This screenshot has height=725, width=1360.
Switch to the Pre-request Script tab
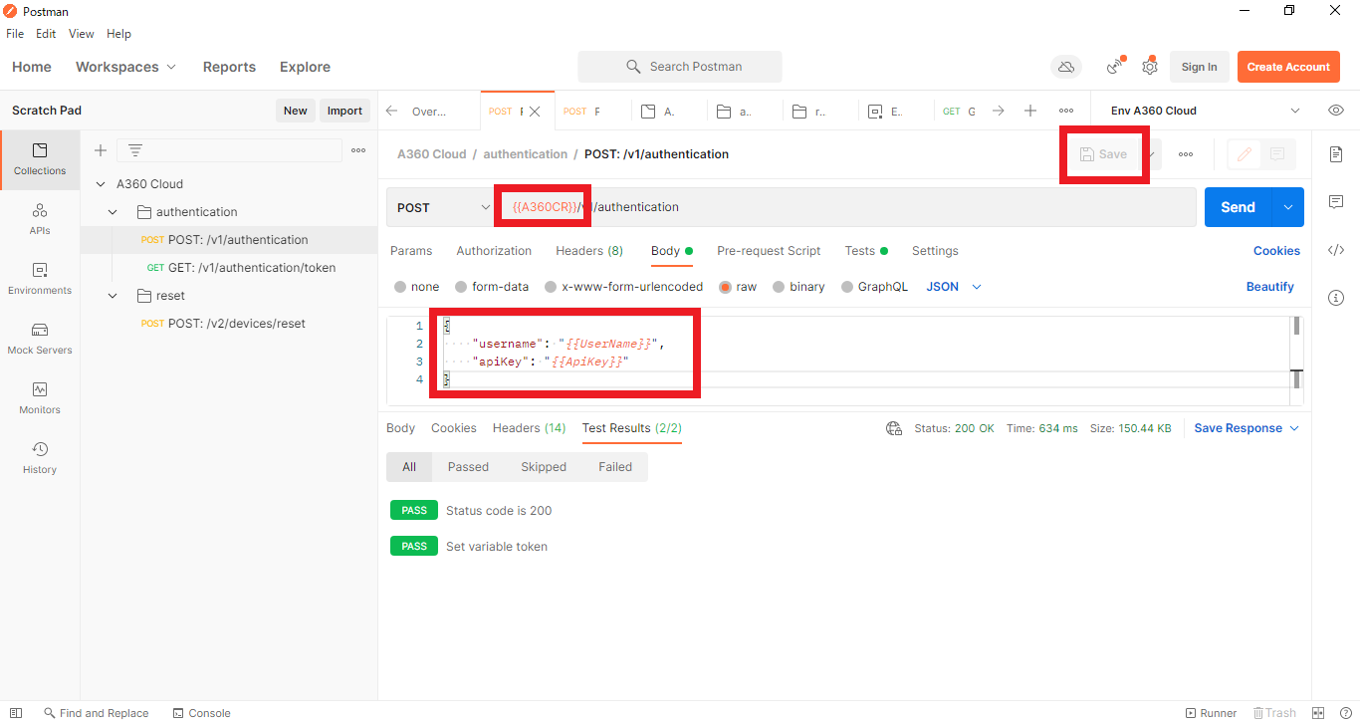click(x=769, y=251)
